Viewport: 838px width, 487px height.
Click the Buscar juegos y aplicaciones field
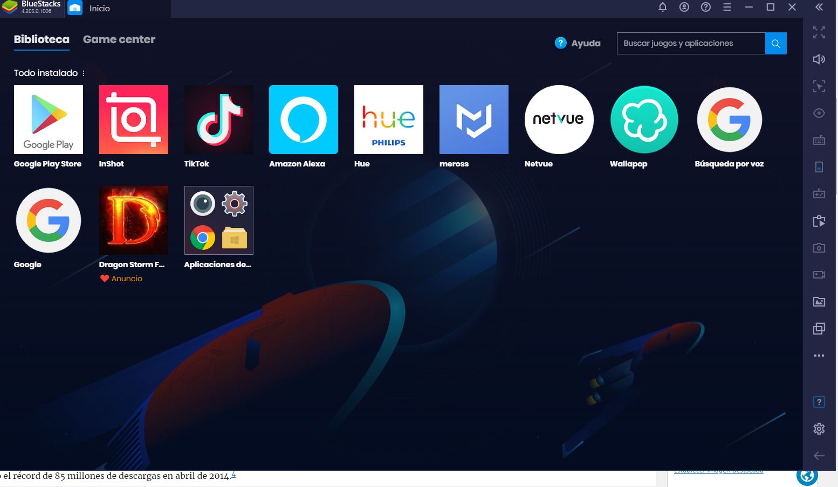tap(690, 43)
